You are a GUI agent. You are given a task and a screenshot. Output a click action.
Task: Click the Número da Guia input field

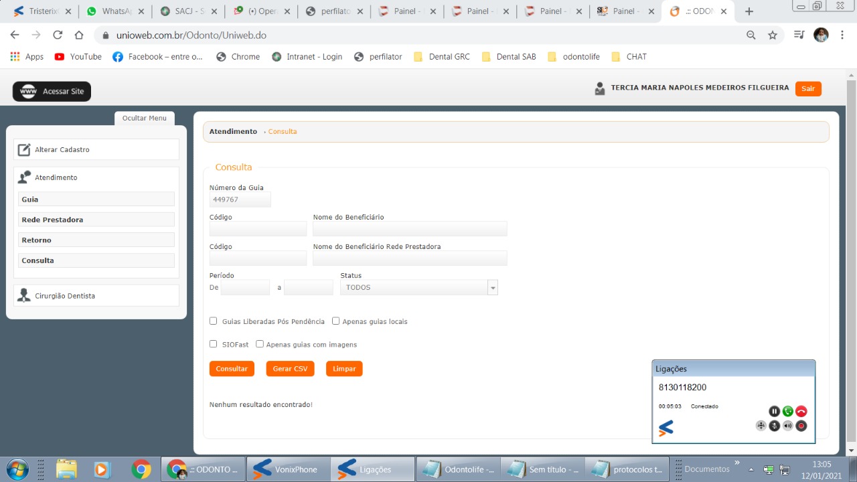pos(240,199)
